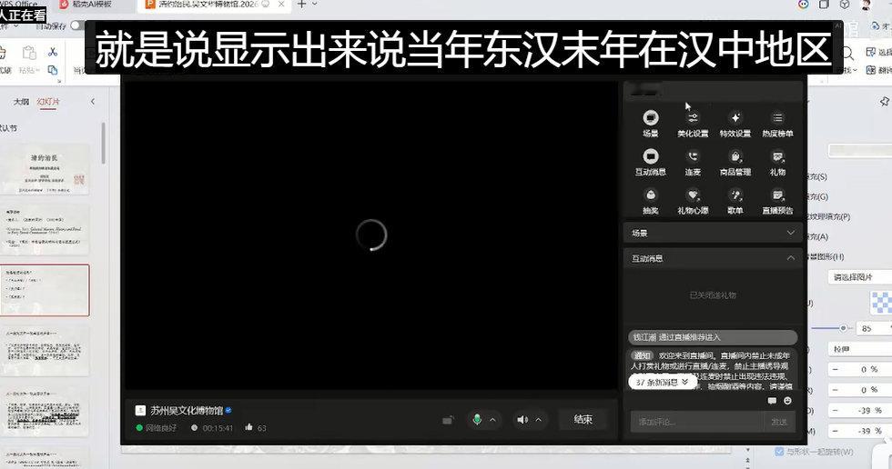The height and width of the screenshot is (469, 892).
Task: Open the 拉伸 stretch dropdown in WPS
Action: coord(860,349)
